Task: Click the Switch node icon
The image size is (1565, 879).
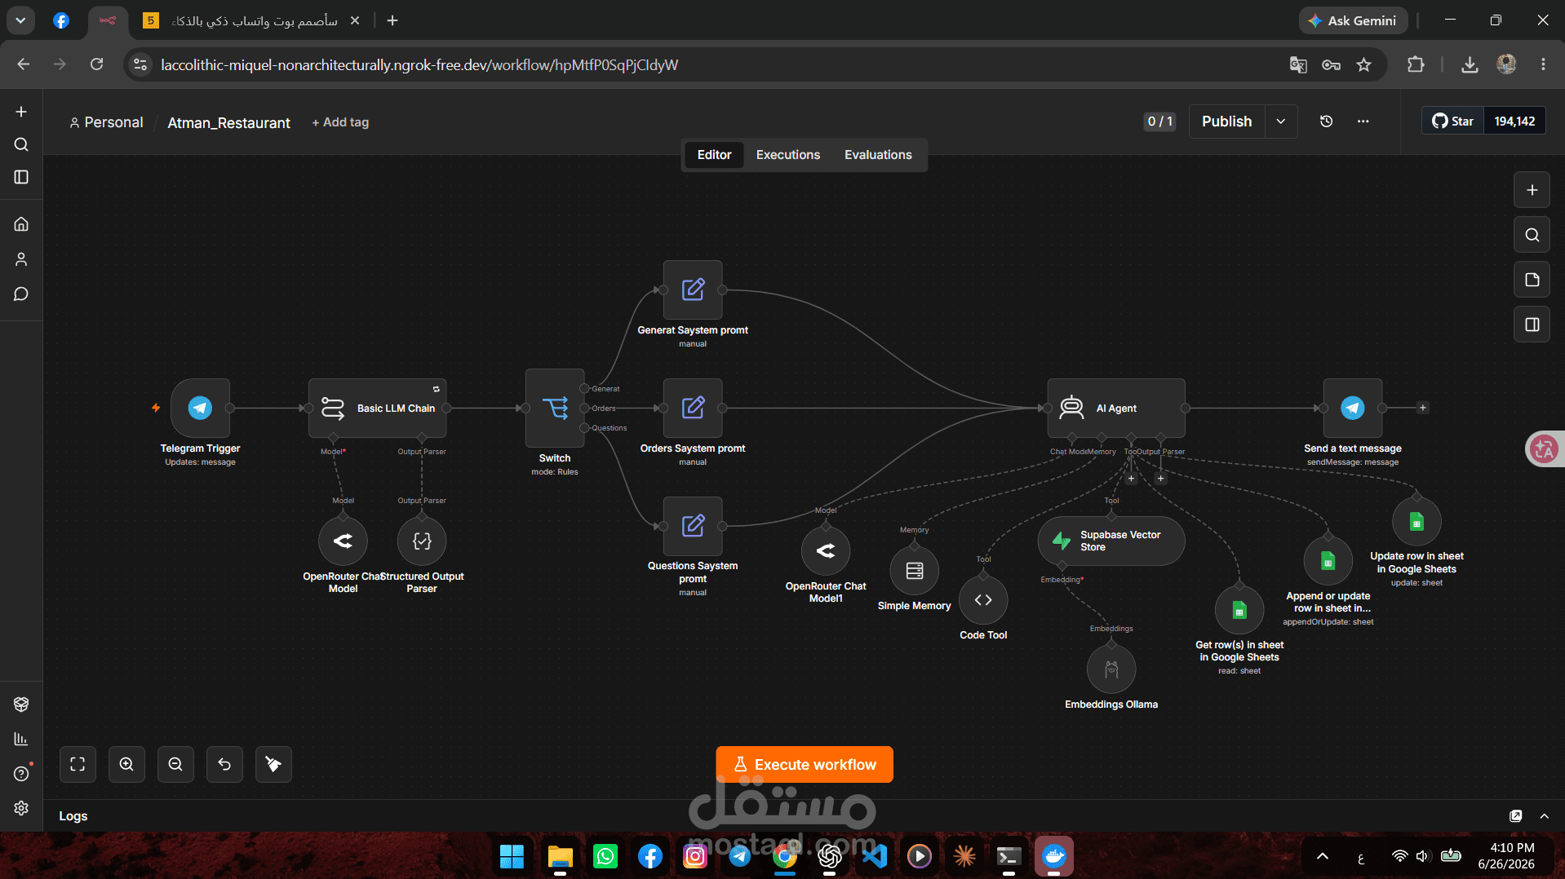Action: point(555,408)
